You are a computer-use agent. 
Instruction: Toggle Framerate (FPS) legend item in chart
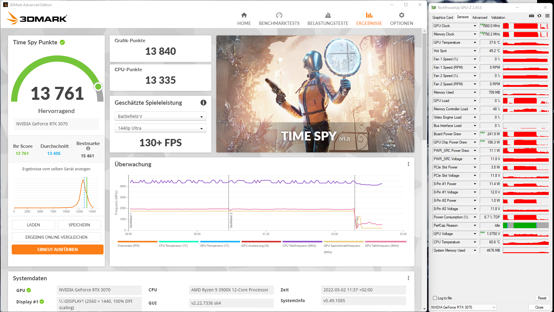coord(137,244)
